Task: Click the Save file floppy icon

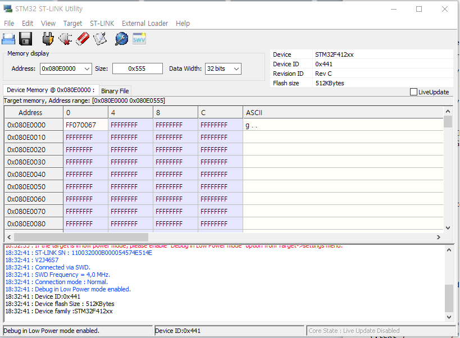Action: click(25, 39)
